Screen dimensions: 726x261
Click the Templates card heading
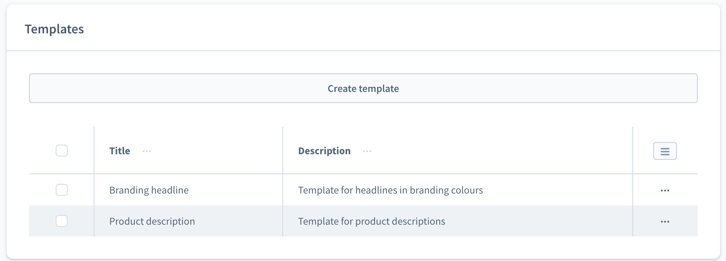(x=54, y=29)
